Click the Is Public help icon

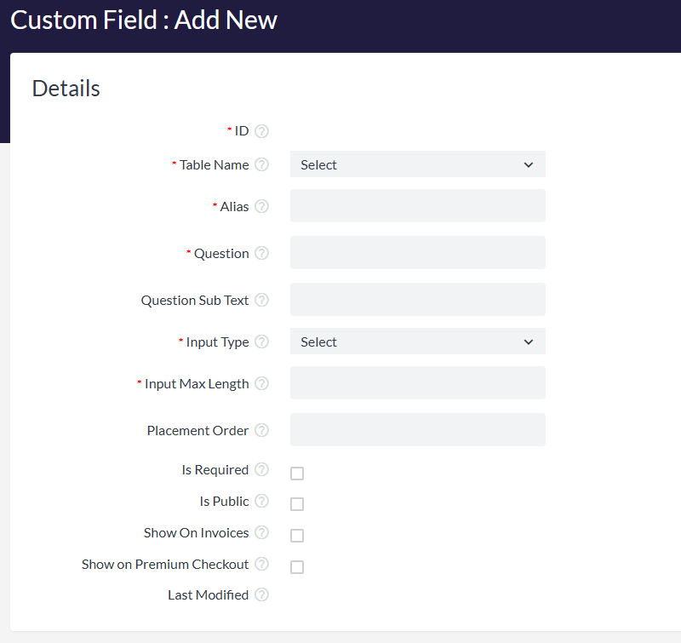coord(261,501)
